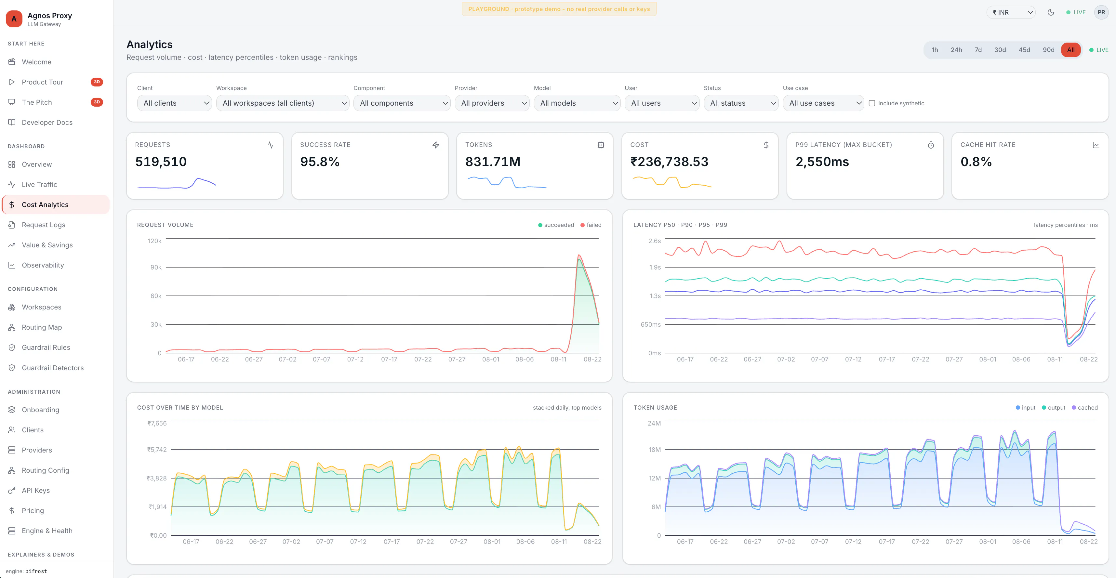Select the 24h time range tab
Screen dimensions: 1116x578
coord(956,50)
